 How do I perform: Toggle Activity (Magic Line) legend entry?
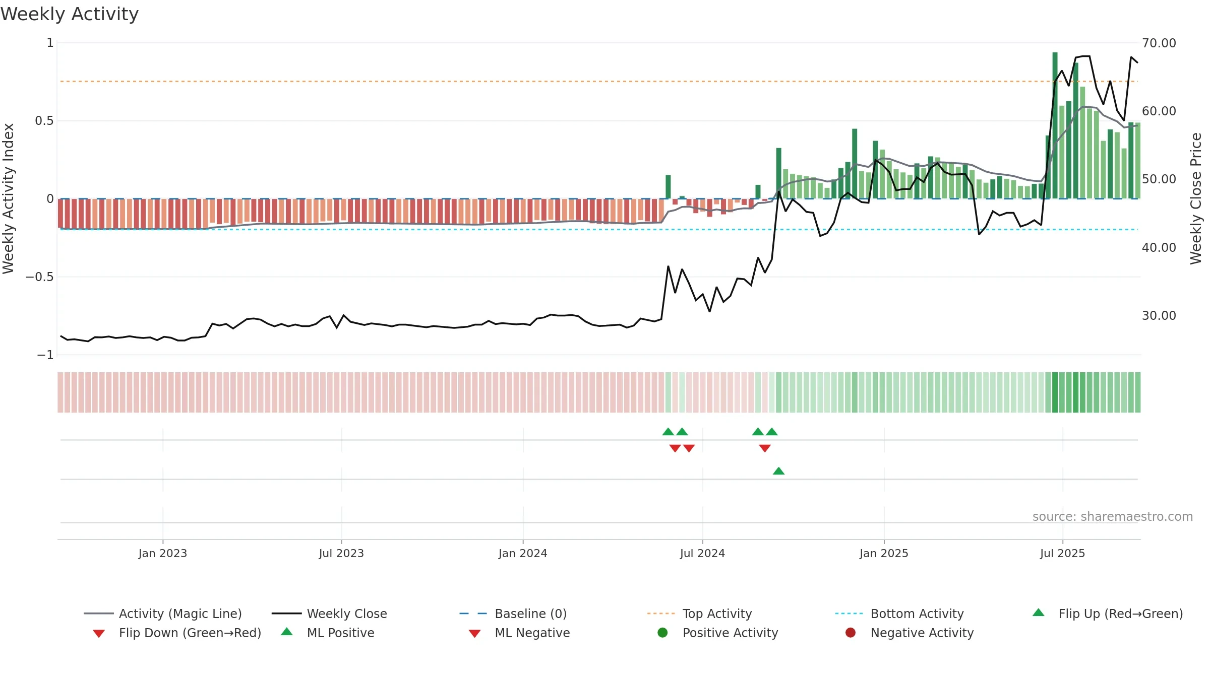point(163,614)
